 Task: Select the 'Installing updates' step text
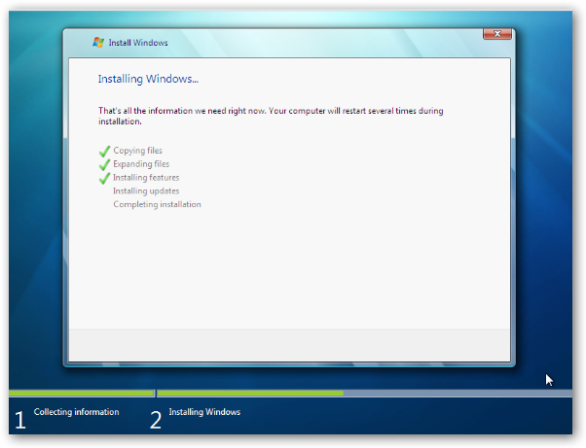point(146,191)
